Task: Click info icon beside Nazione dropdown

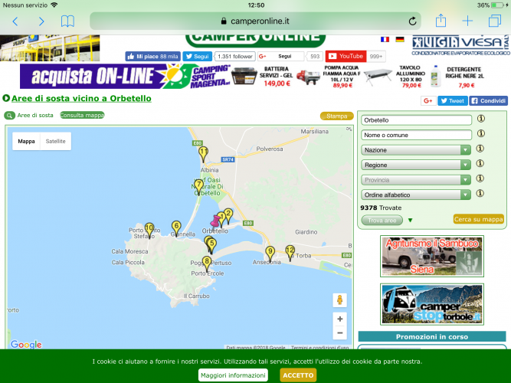Action: (480, 149)
